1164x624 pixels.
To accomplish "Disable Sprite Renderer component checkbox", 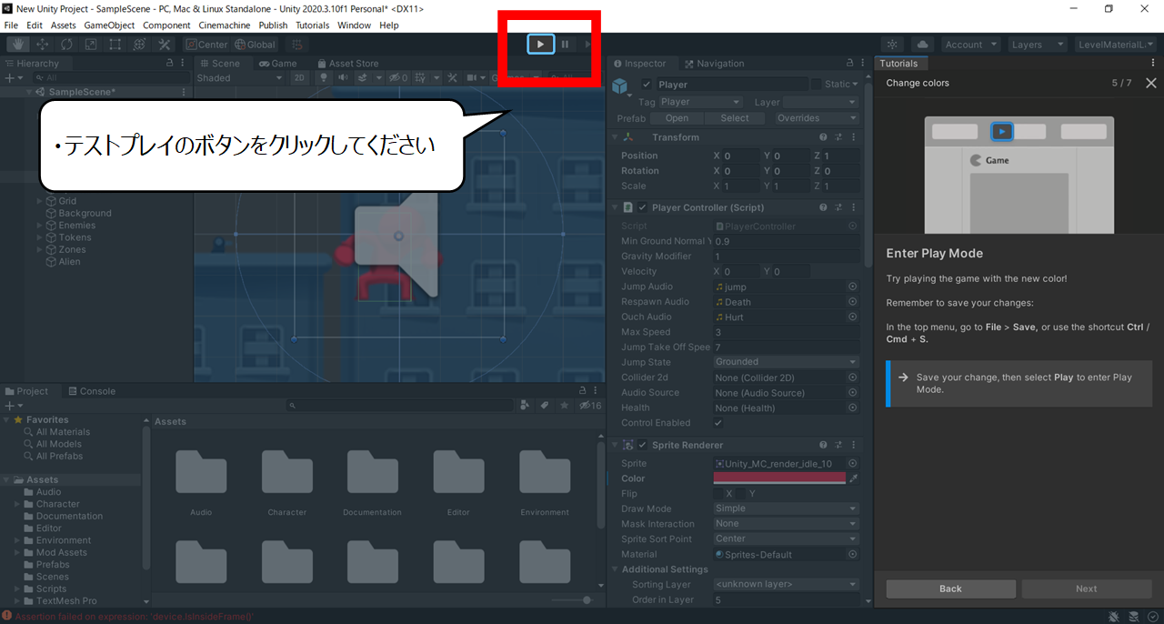I will pos(642,445).
